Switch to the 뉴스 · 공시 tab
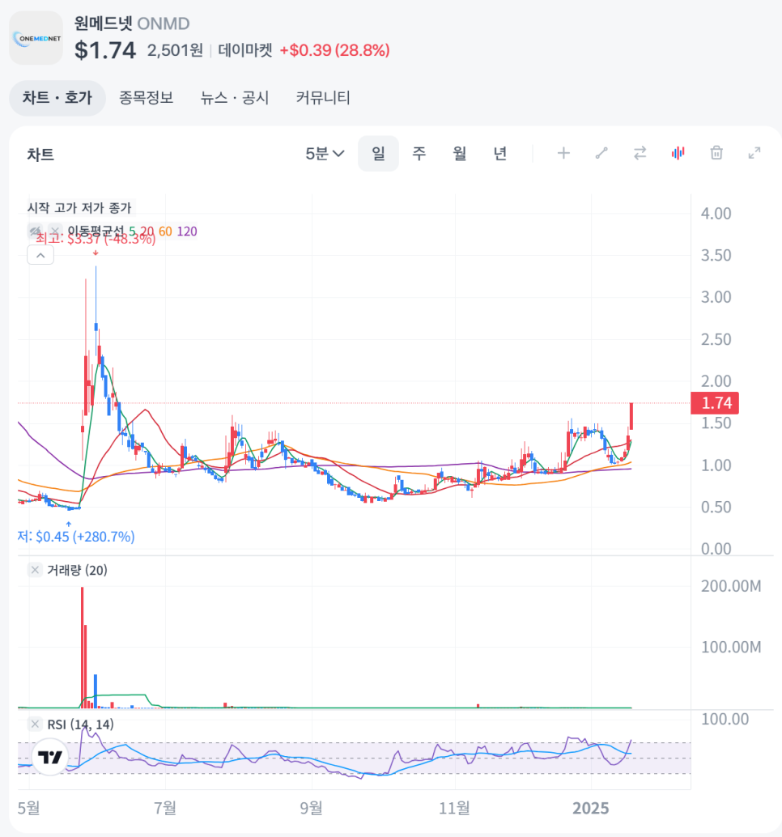782x837 pixels. (x=234, y=98)
